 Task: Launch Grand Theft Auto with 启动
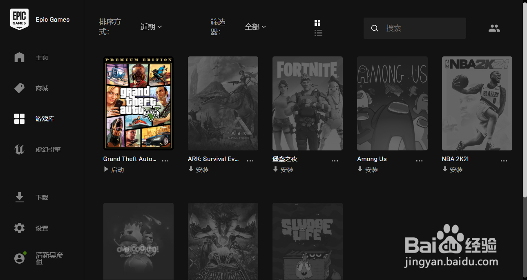(114, 170)
